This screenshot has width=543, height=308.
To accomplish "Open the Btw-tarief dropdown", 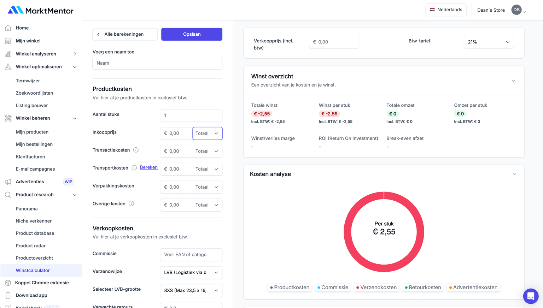I will (489, 42).
